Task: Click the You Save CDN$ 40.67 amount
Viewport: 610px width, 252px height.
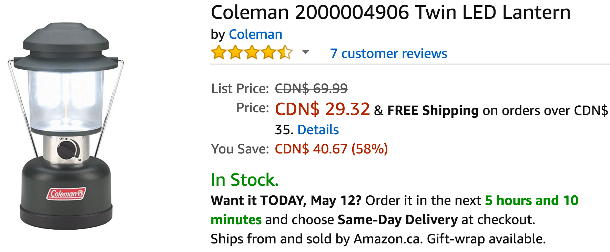Action: (331, 149)
